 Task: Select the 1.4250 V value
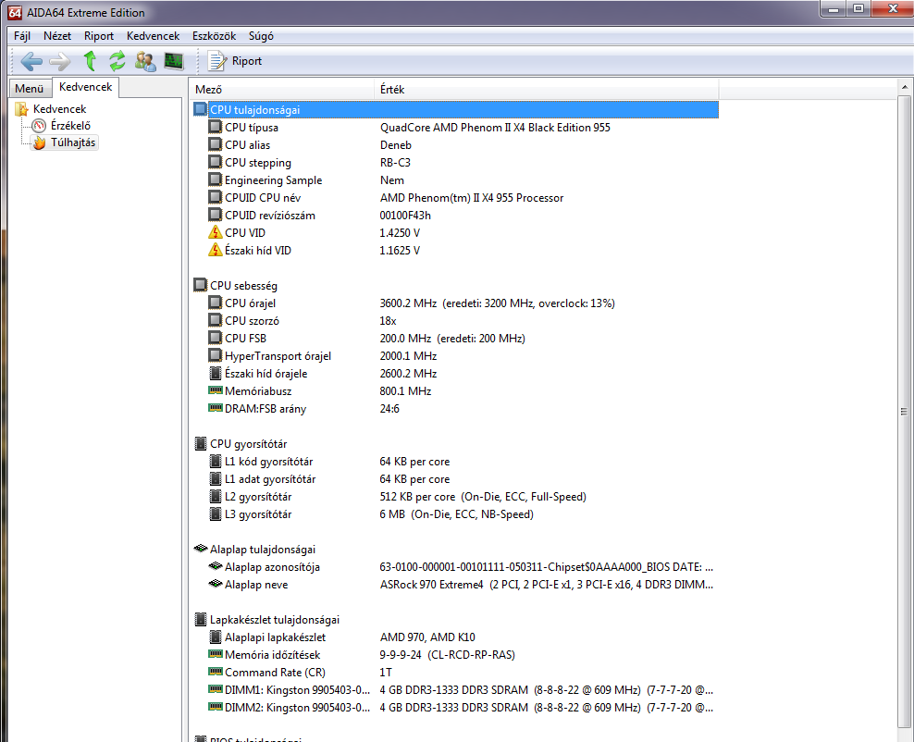point(400,232)
